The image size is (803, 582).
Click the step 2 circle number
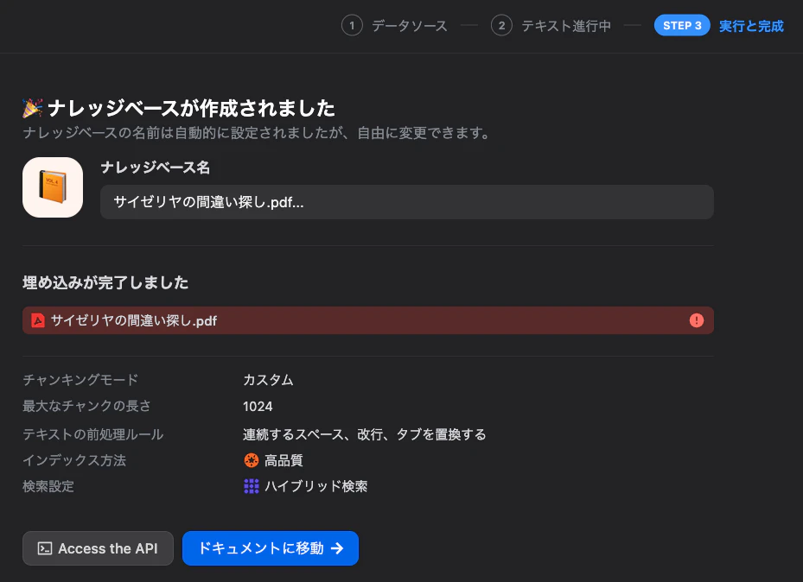click(501, 26)
